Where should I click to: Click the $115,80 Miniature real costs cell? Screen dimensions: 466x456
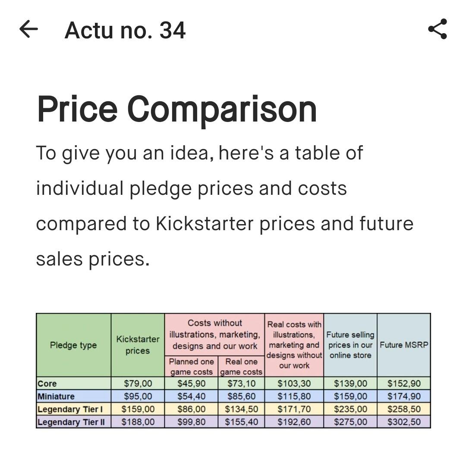[294, 396]
